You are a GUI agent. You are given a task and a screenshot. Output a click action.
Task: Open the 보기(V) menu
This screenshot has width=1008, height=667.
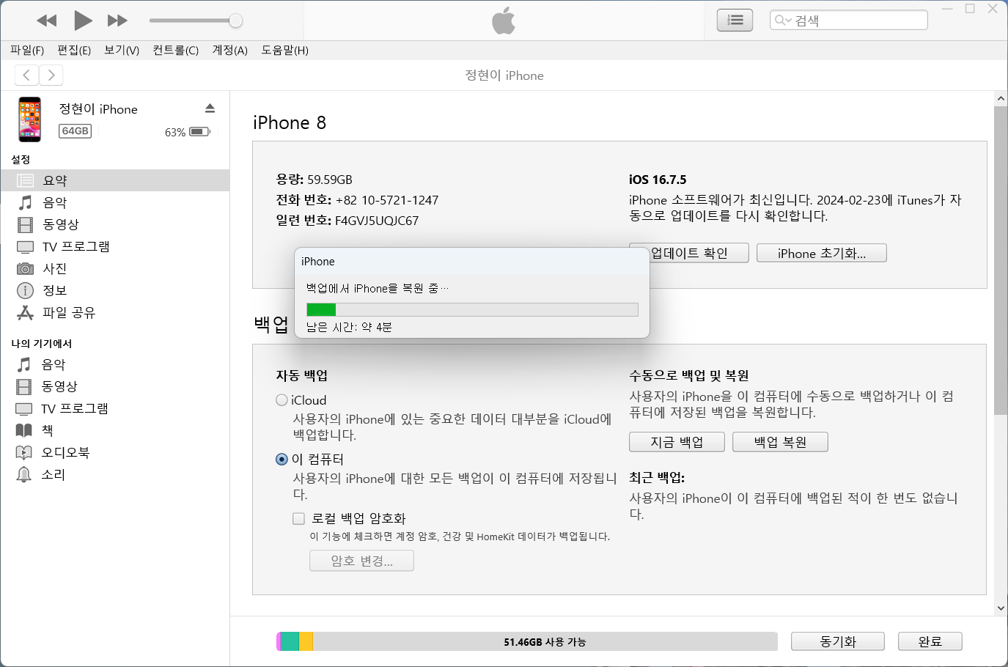[122, 50]
